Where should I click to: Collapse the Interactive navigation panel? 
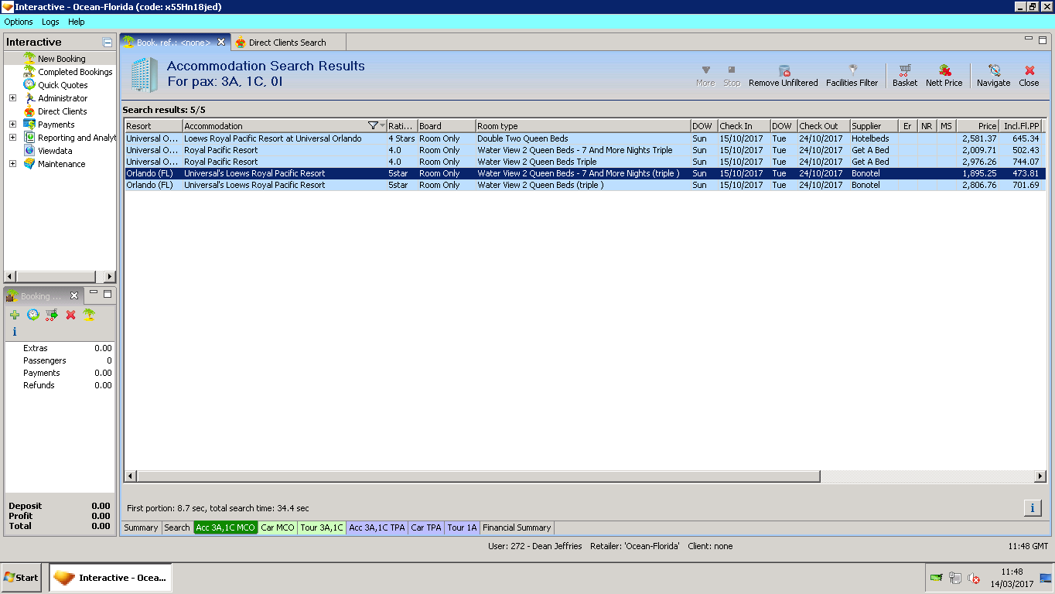point(108,43)
